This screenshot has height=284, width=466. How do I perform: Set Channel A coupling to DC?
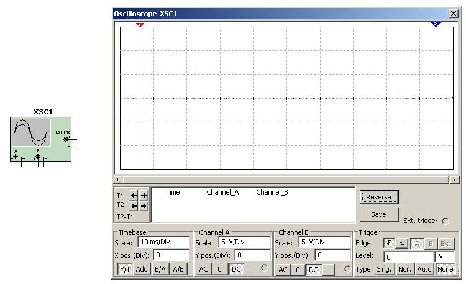236,269
